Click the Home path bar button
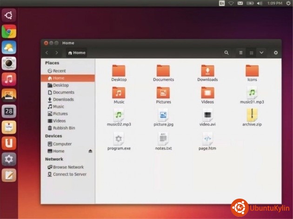293x219 pixels. 77,53
